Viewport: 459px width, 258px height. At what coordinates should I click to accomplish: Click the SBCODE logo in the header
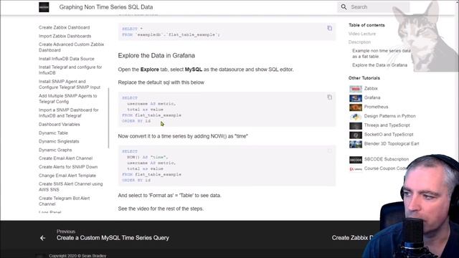pyautogui.click(x=44, y=7)
